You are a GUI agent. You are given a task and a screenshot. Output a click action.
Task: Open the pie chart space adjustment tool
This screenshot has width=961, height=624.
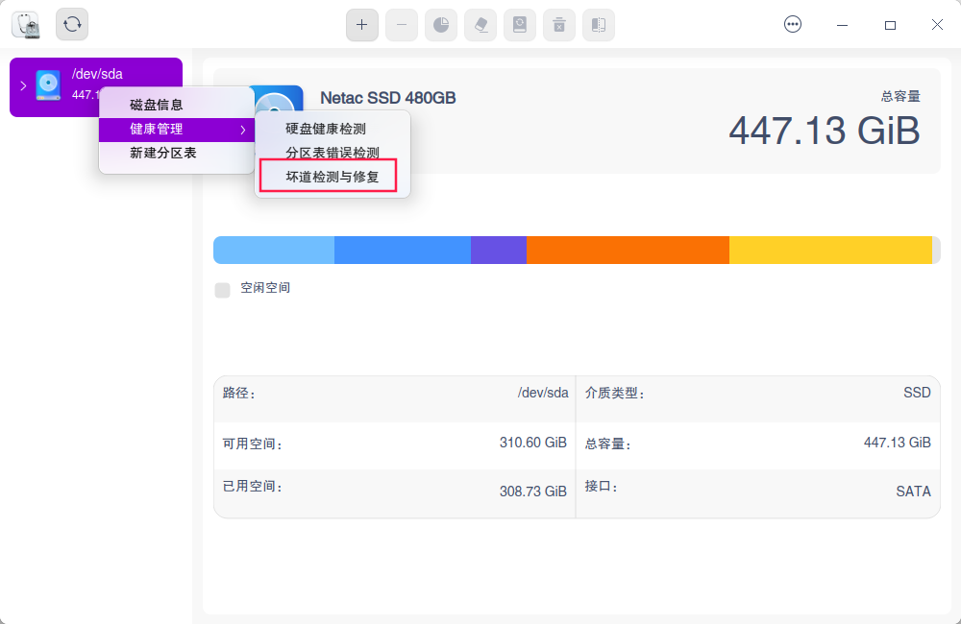coord(441,25)
